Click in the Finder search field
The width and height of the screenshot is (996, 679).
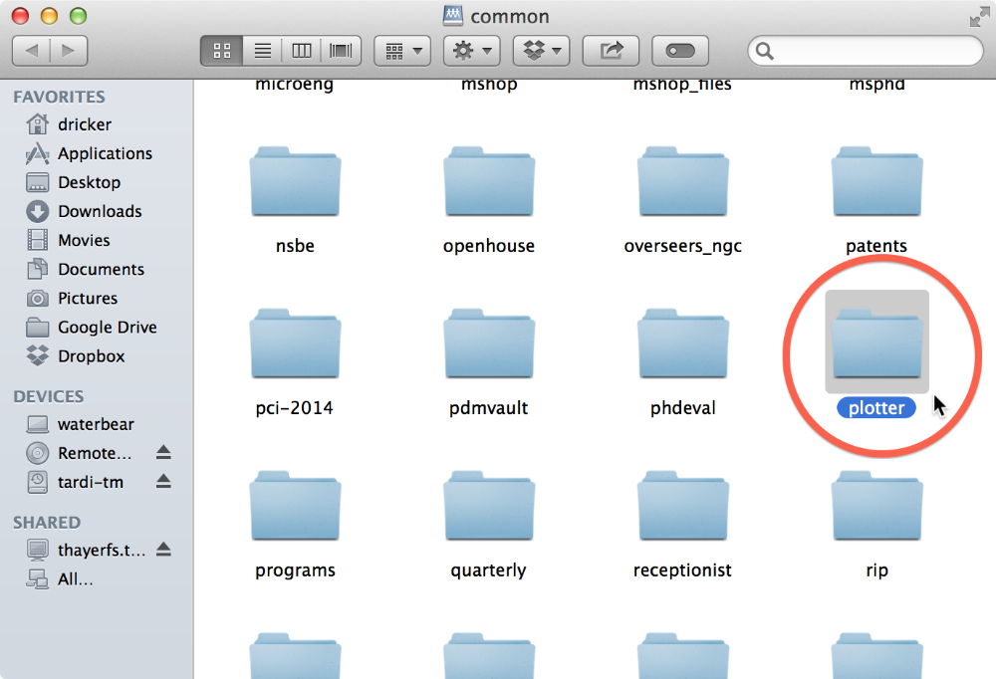point(866,51)
